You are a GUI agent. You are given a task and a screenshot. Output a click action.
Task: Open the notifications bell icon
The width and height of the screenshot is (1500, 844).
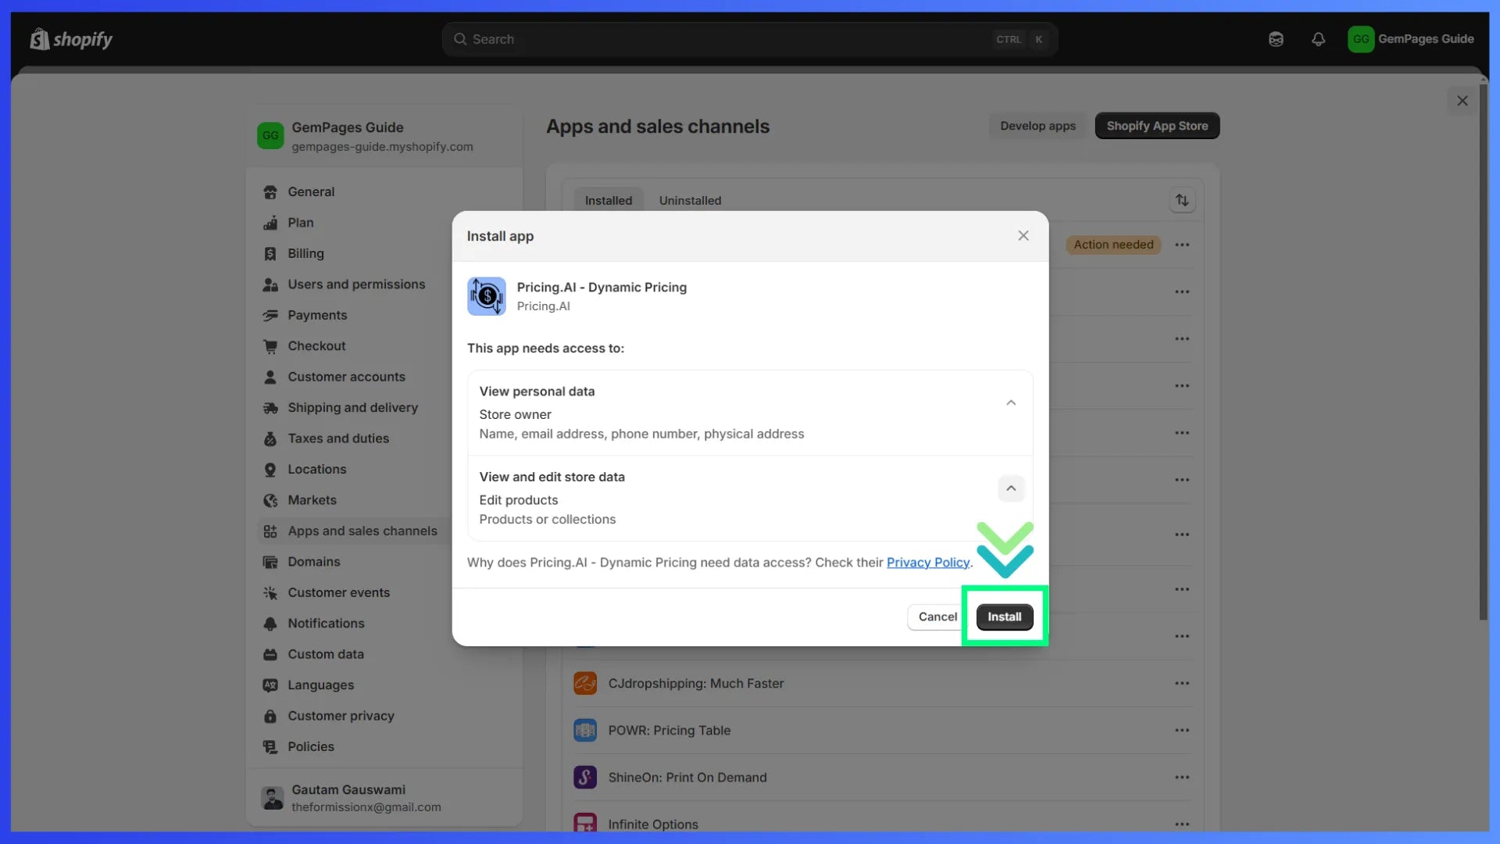1319,39
